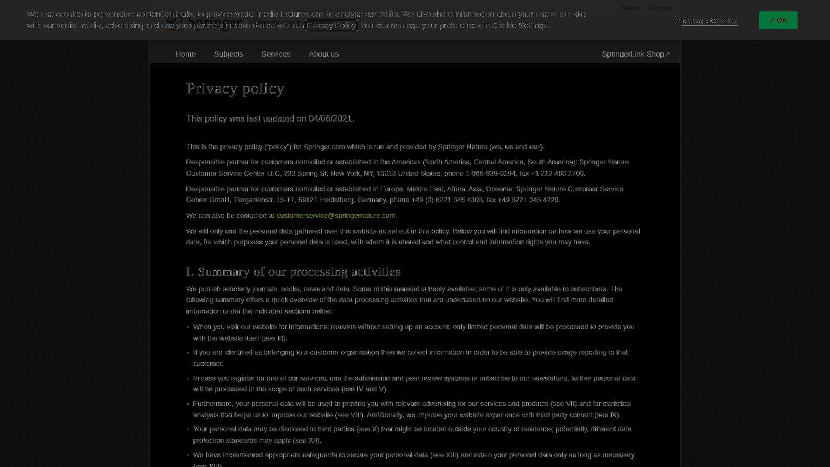Click the customerservice@springernature.com email link

336,215
